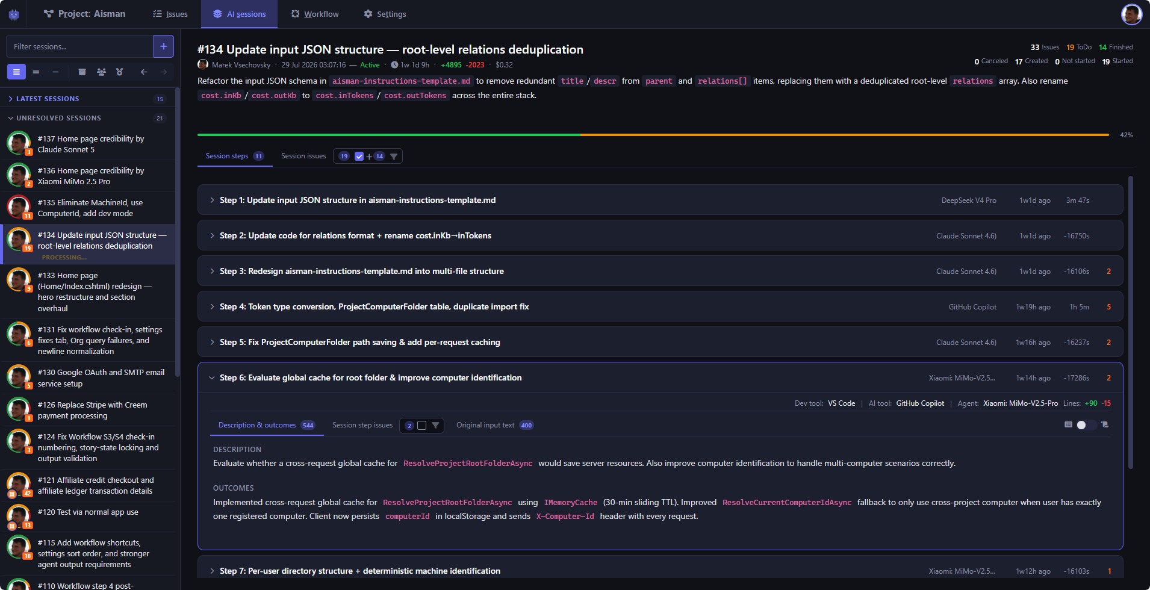The height and width of the screenshot is (590, 1150).
Task: Click the Project branch icon beside Project: Aisman
Action: click(49, 14)
